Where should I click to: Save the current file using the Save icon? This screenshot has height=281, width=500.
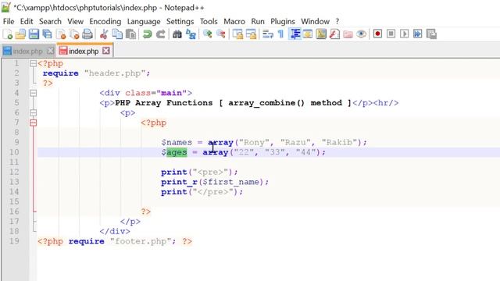point(34,34)
